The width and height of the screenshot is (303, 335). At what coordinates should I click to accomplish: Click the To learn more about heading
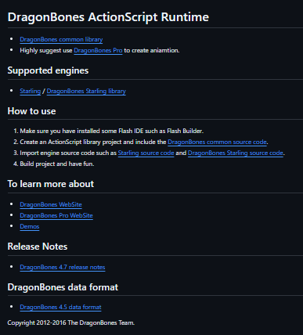pyautogui.click(x=51, y=184)
